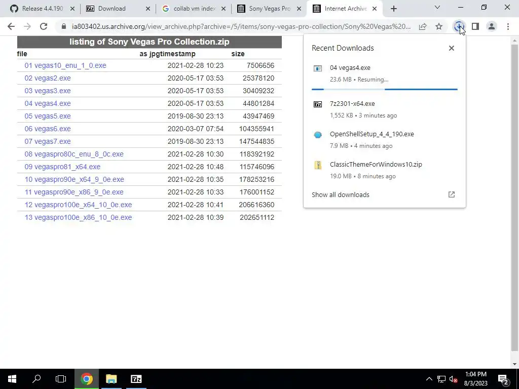Focus the address bar URL
The height and width of the screenshot is (389, 519).
point(241,26)
